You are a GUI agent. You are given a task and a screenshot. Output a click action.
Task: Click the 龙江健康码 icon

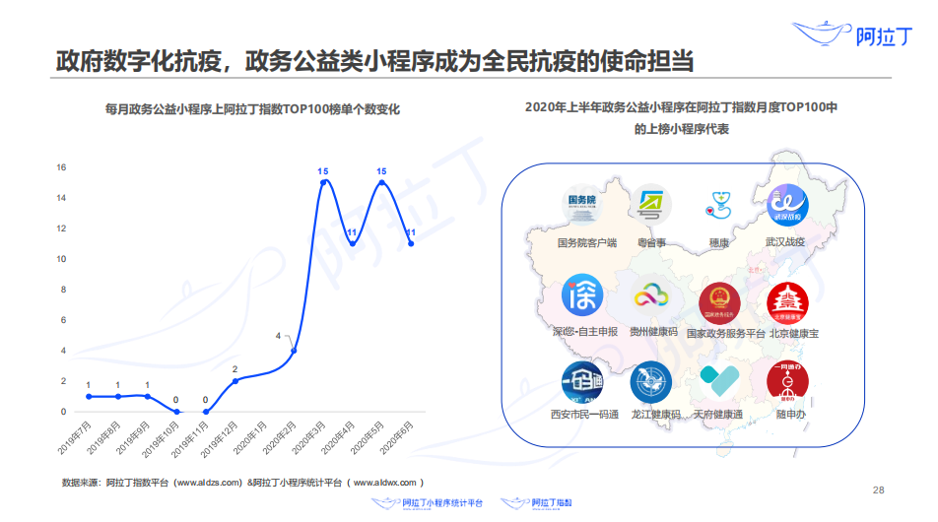(651, 381)
